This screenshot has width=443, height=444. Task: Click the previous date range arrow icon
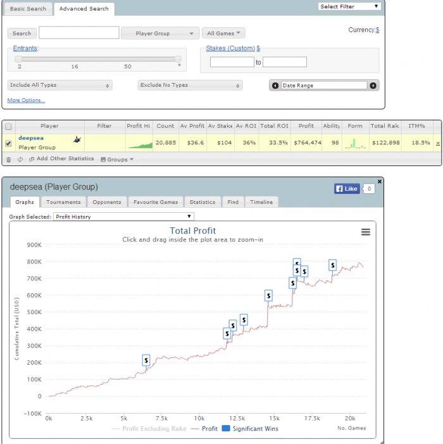click(x=275, y=86)
